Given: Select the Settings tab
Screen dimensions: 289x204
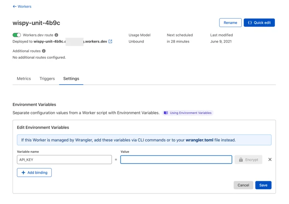Looking at the screenshot, I should (x=71, y=79).
